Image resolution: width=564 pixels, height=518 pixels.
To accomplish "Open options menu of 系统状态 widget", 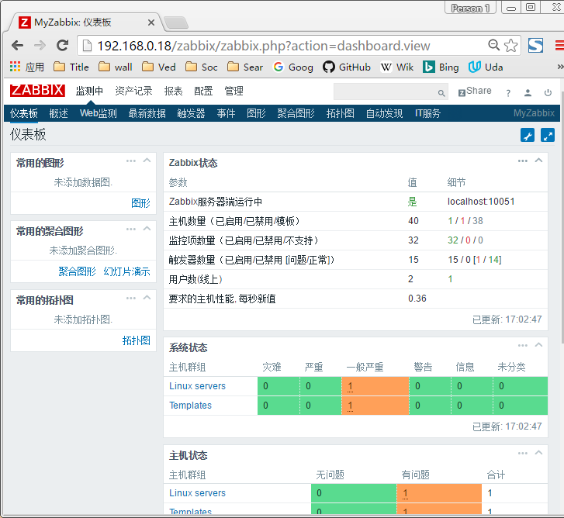I will pyautogui.click(x=523, y=345).
